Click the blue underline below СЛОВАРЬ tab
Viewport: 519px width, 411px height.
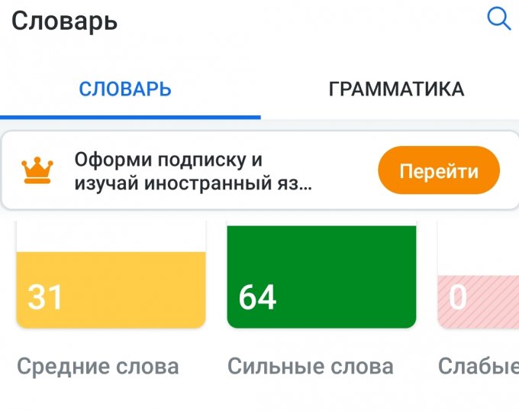pos(130,117)
